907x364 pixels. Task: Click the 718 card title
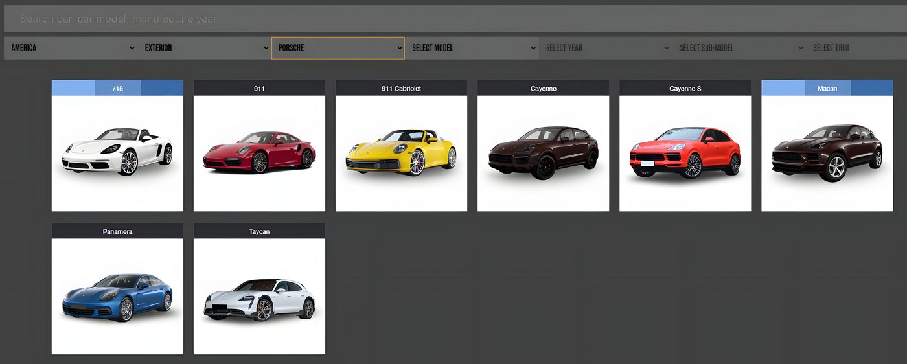[x=117, y=88]
